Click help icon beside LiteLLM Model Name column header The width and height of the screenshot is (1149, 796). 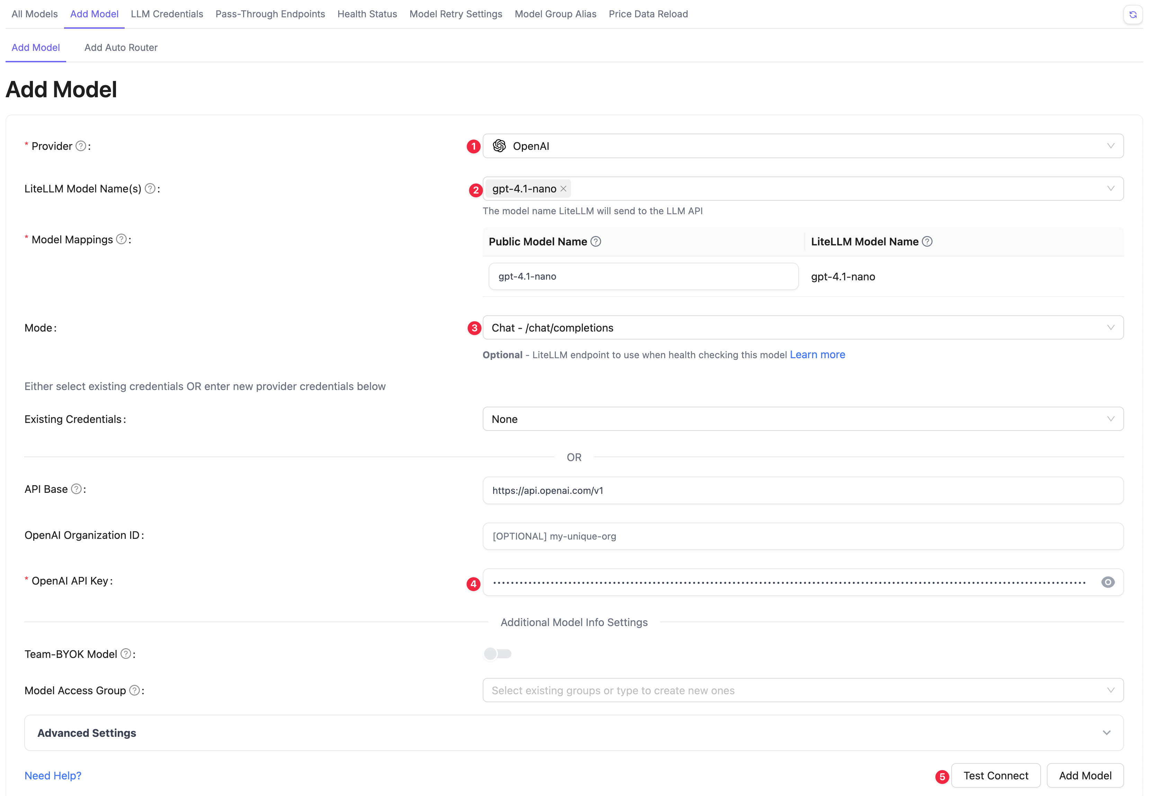pos(927,241)
